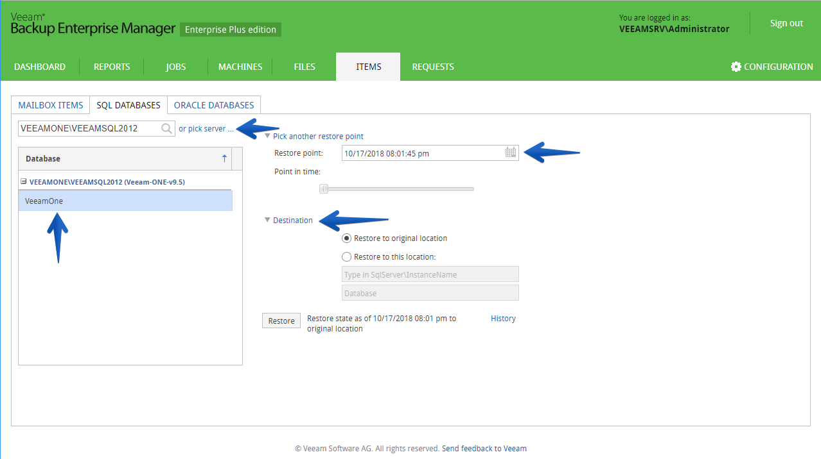Collapse the Destination section

pos(268,220)
